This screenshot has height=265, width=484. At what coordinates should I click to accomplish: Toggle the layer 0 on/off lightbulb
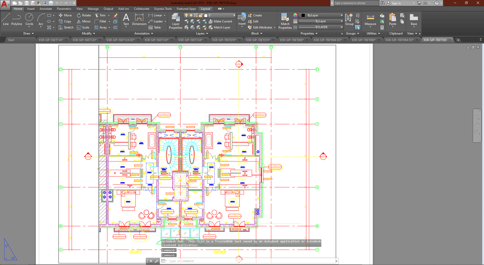(x=186, y=15)
